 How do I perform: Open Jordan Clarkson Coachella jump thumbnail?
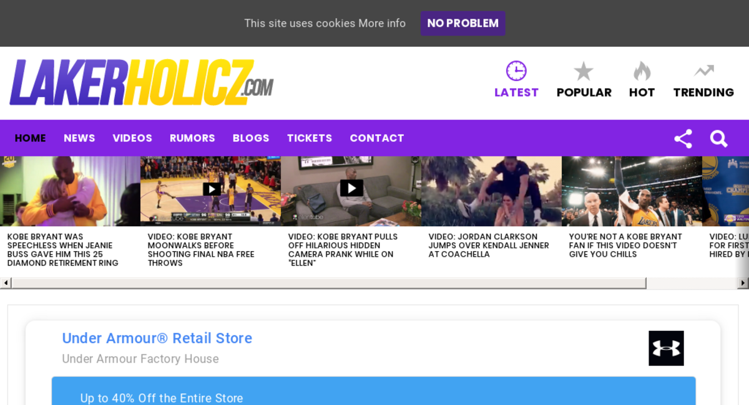(491, 191)
